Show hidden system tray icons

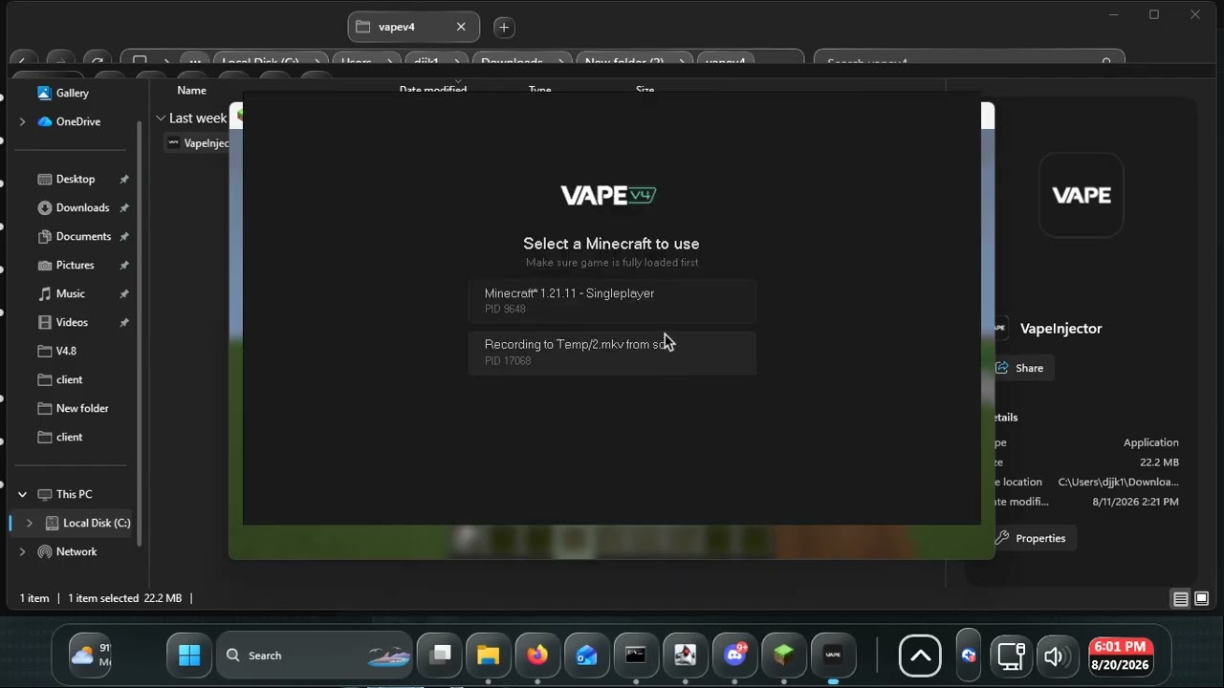(920, 656)
